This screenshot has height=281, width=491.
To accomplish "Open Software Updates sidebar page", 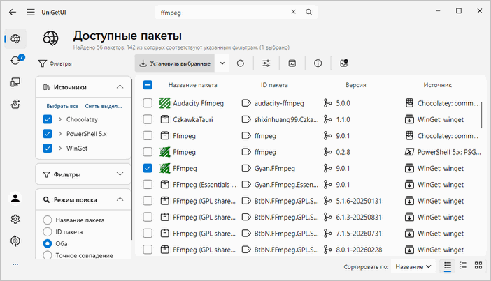I will (15, 60).
